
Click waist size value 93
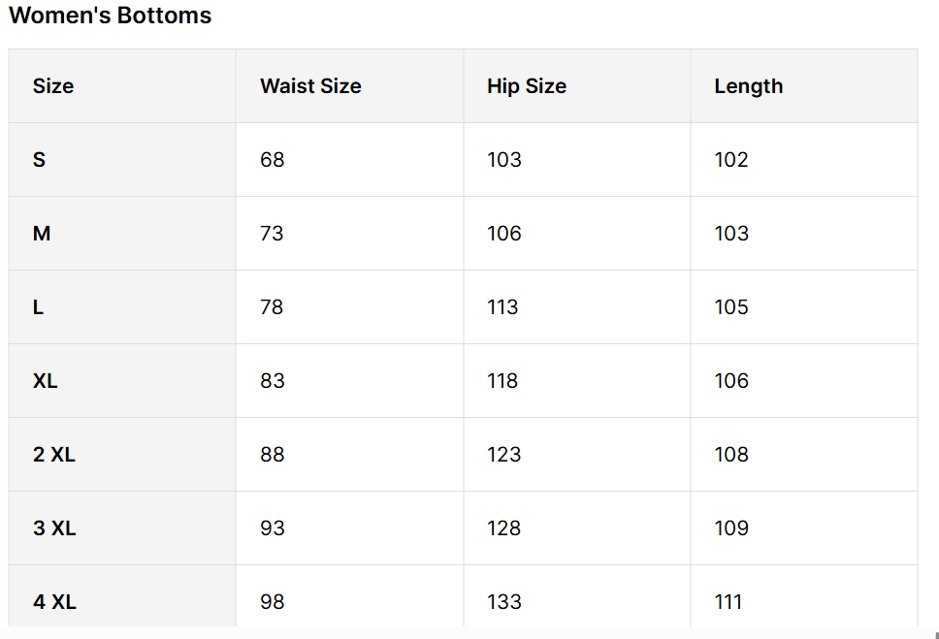[x=273, y=528]
